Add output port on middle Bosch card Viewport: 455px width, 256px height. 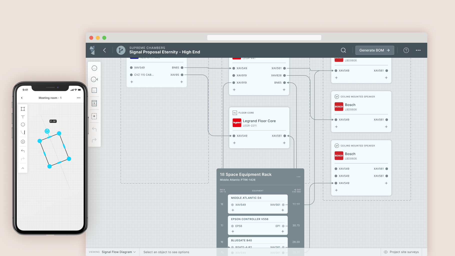click(x=386, y=127)
